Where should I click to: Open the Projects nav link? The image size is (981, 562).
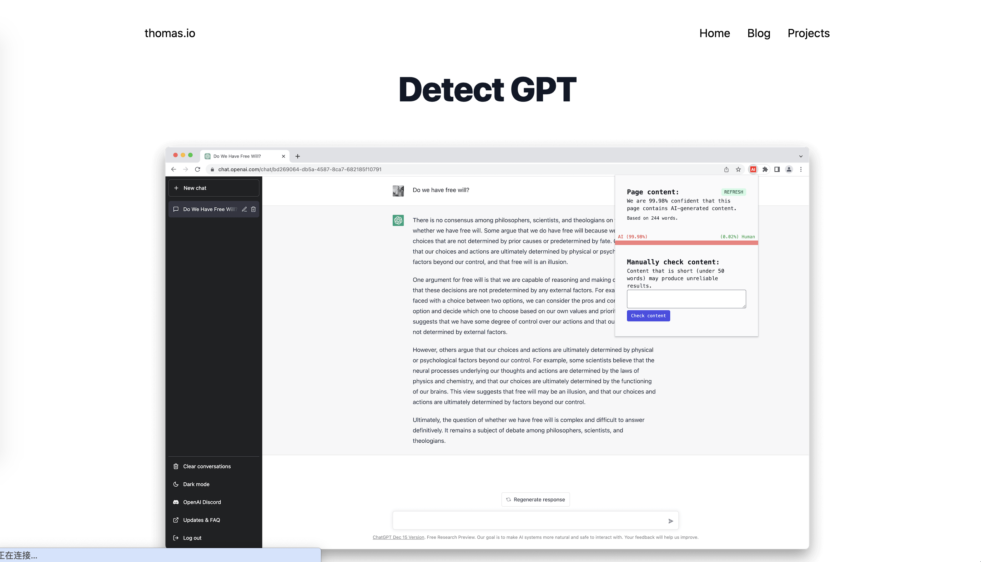click(808, 33)
